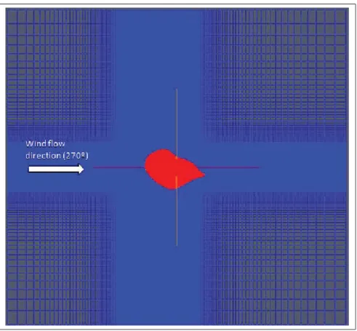This screenshot has height=331, width=357.
Task: Click the 'Wind flow direction (270º)' label
Action: 57,150
